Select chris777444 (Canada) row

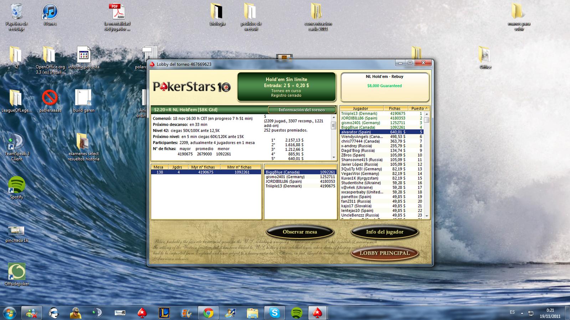(x=382, y=141)
